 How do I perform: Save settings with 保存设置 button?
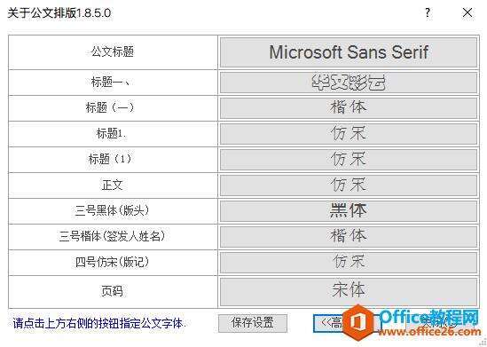[253, 323]
